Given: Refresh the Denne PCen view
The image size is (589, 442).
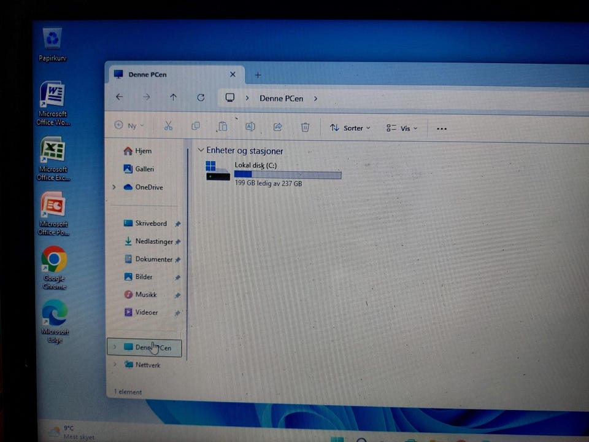Looking at the screenshot, I should point(201,98).
